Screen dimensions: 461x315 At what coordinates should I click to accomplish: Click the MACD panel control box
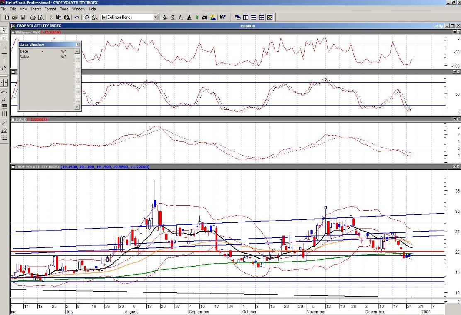click(x=13, y=120)
